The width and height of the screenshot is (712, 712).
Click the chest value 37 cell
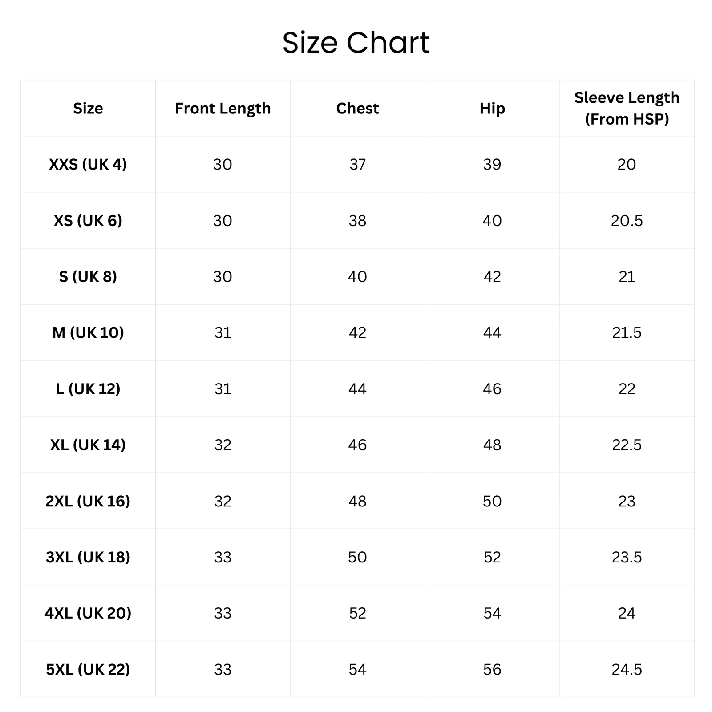pyautogui.click(x=357, y=165)
